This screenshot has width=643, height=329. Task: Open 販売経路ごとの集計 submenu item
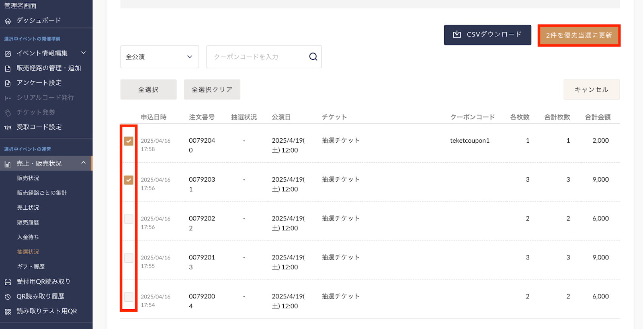point(42,193)
